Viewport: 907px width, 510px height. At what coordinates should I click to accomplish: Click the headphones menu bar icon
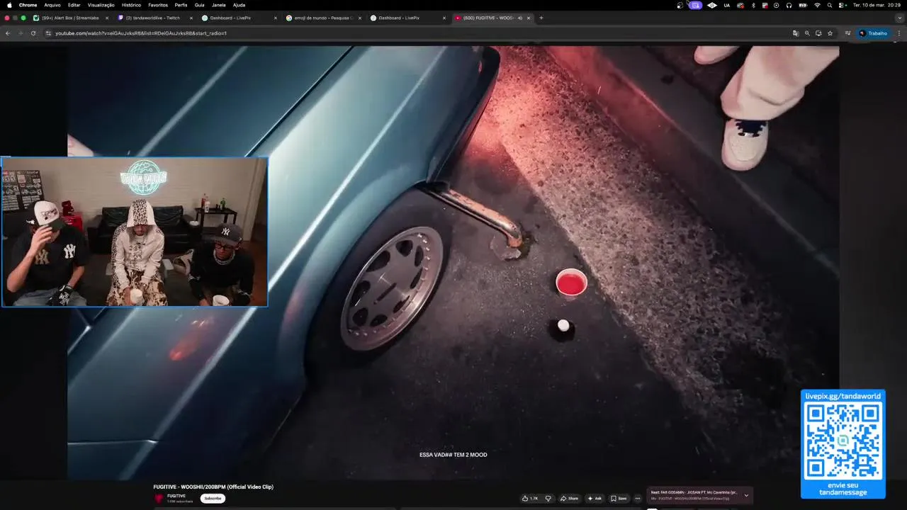point(789,5)
